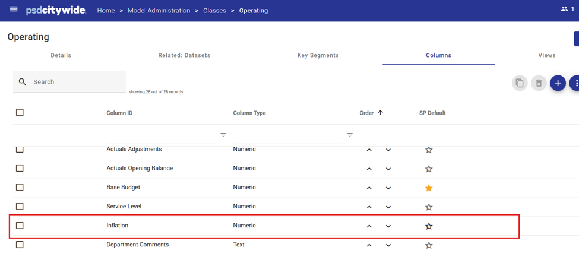Move Actuals Opening Balance down
The width and height of the screenshot is (579, 253).
pyautogui.click(x=388, y=169)
